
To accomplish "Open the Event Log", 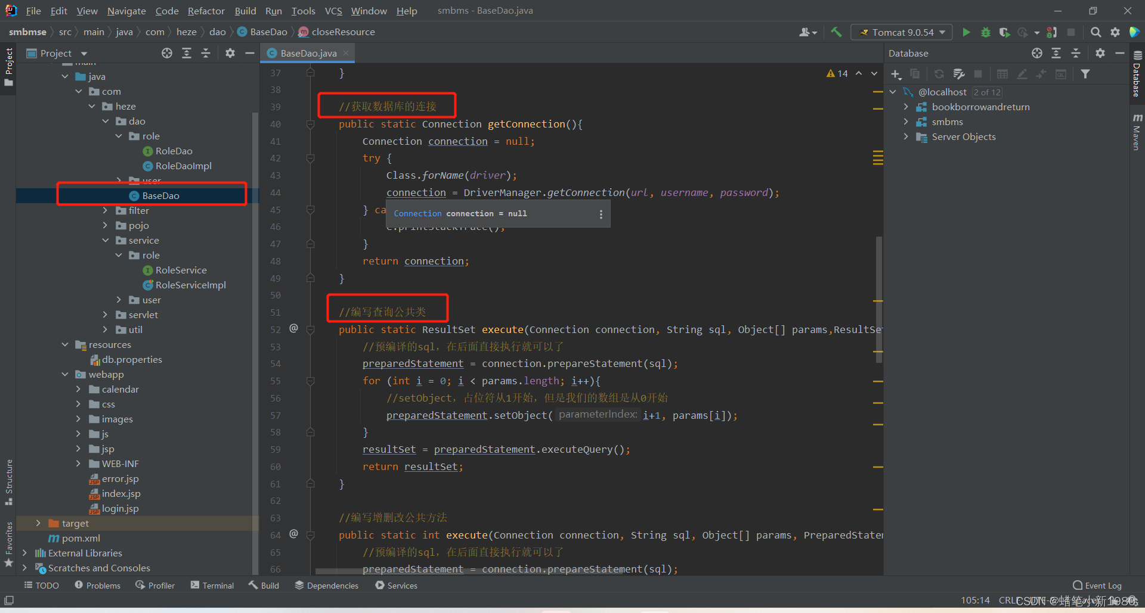I will coord(1097,586).
